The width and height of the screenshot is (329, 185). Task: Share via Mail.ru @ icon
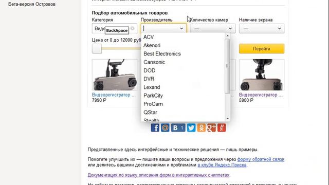[165, 127]
